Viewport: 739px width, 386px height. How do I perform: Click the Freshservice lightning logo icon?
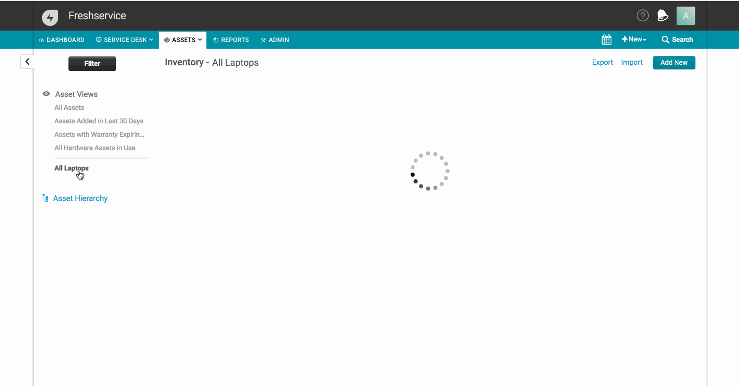tap(50, 17)
